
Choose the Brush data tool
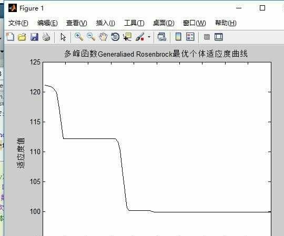[x=140, y=37]
